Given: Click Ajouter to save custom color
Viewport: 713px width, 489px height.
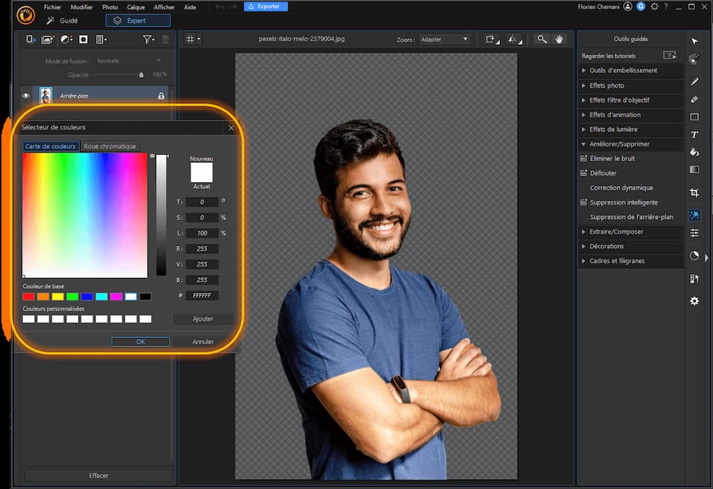Looking at the screenshot, I should click(x=202, y=319).
